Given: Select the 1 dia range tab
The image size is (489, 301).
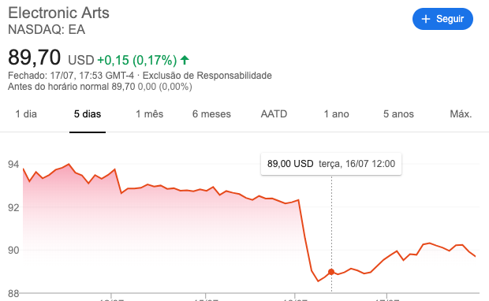Looking at the screenshot, I should click(x=26, y=114).
